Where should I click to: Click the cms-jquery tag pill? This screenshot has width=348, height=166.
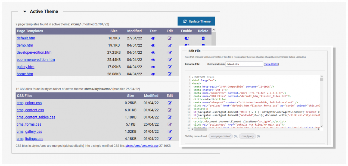click(x=247, y=136)
